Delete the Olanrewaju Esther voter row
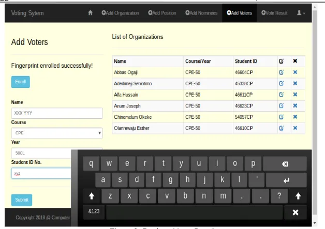Viewport: 325px width, 229px height. (295, 128)
